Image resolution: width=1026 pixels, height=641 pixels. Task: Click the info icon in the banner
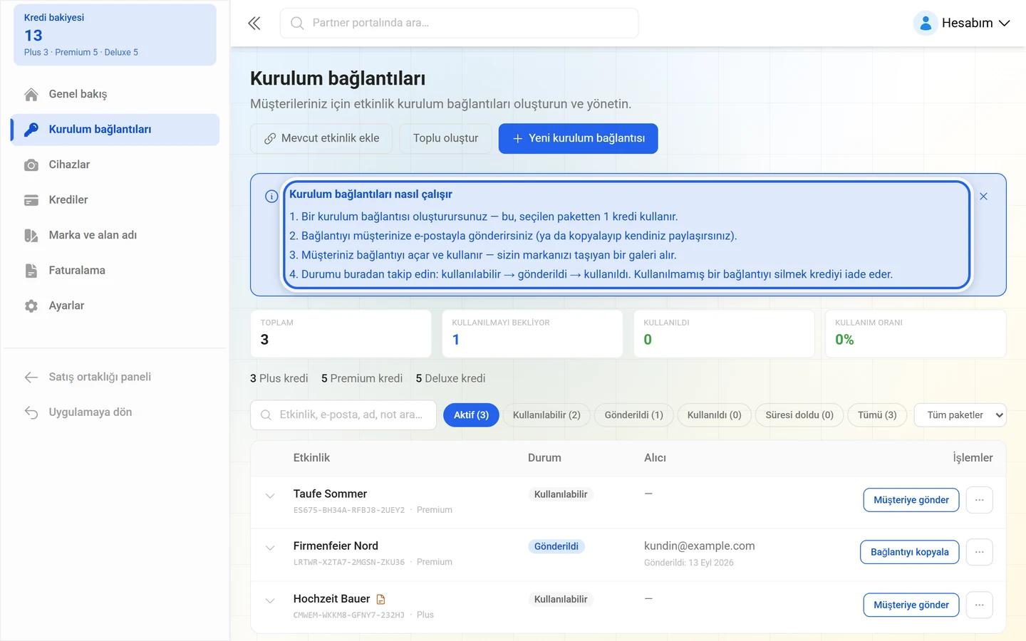click(271, 197)
